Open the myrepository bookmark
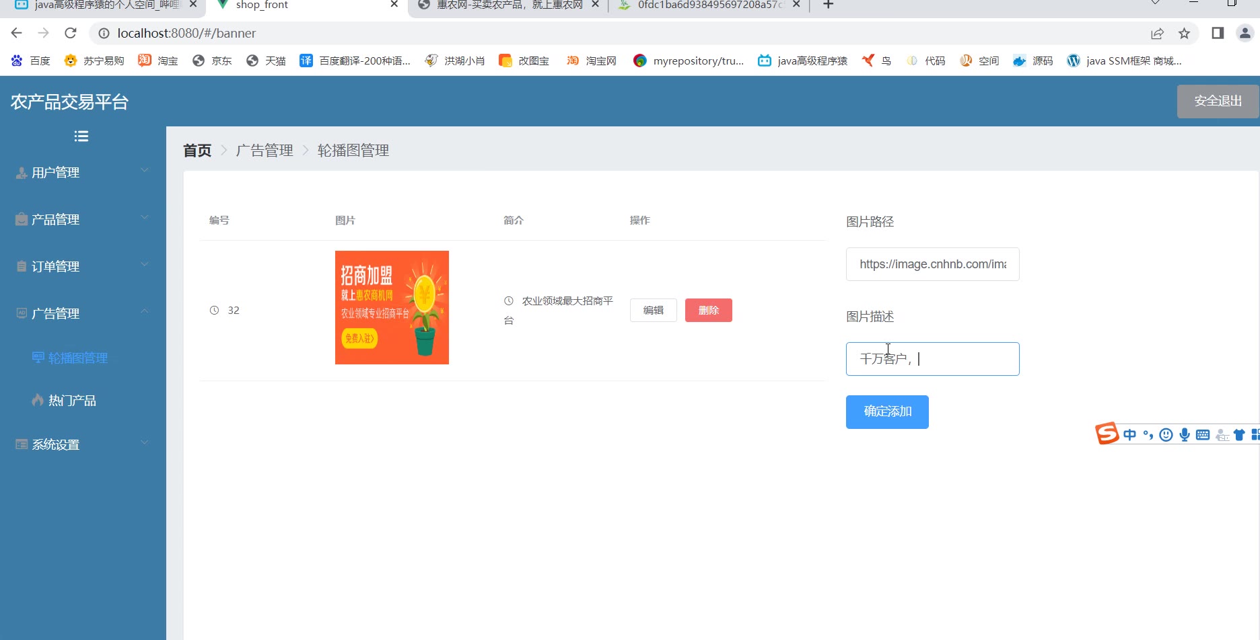The width and height of the screenshot is (1260, 640). click(689, 61)
